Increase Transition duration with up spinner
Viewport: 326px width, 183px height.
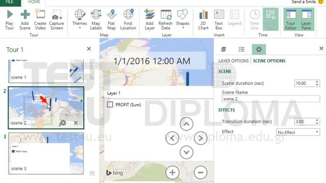tap(317, 120)
